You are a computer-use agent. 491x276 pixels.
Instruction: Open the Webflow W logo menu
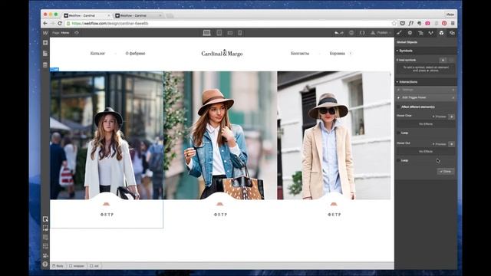(x=45, y=33)
